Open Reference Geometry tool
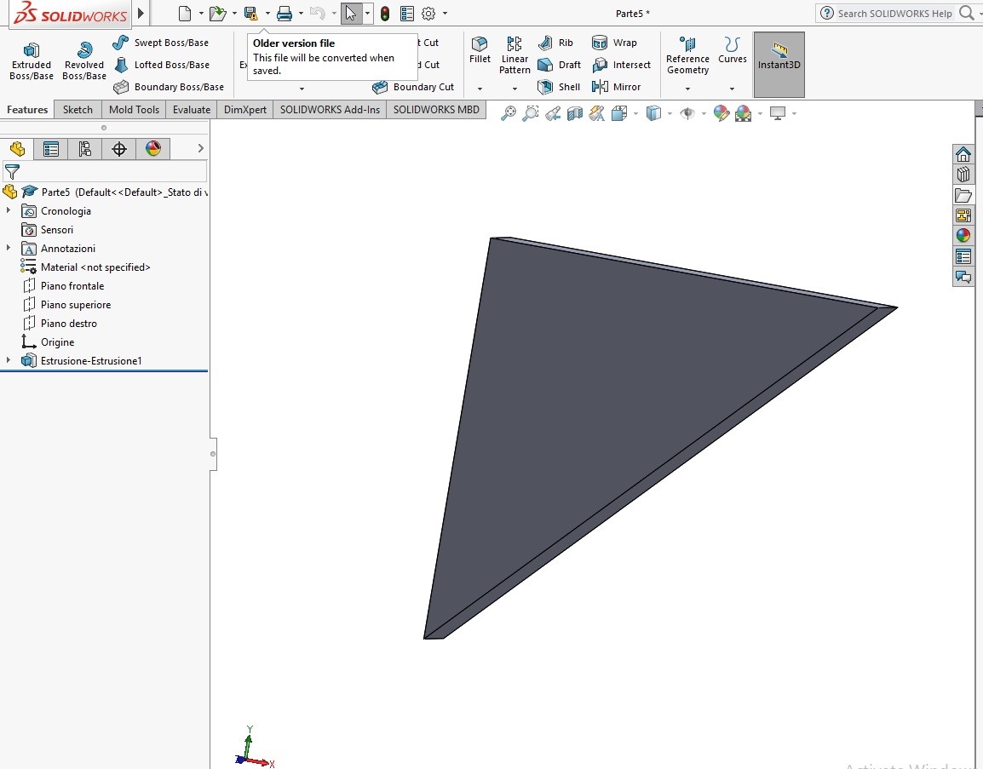 click(687, 55)
